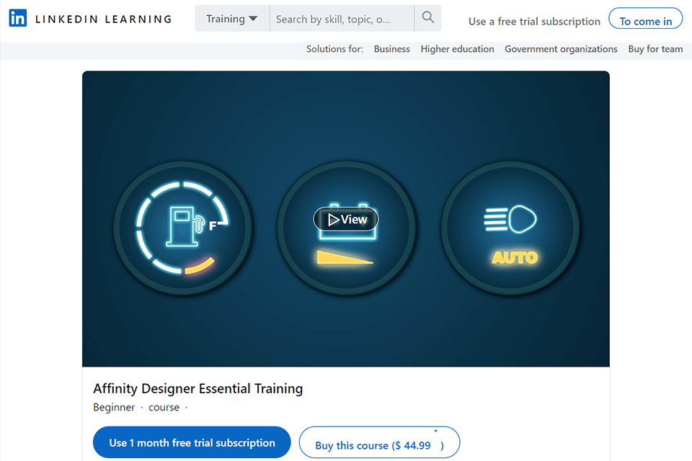Click the LinkedIn logo icon
The image size is (692, 461).
tap(17, 18)
